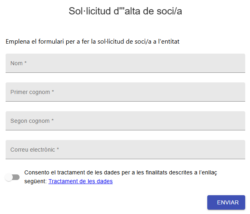Select the Segon cognom input box

click(125, 121)
